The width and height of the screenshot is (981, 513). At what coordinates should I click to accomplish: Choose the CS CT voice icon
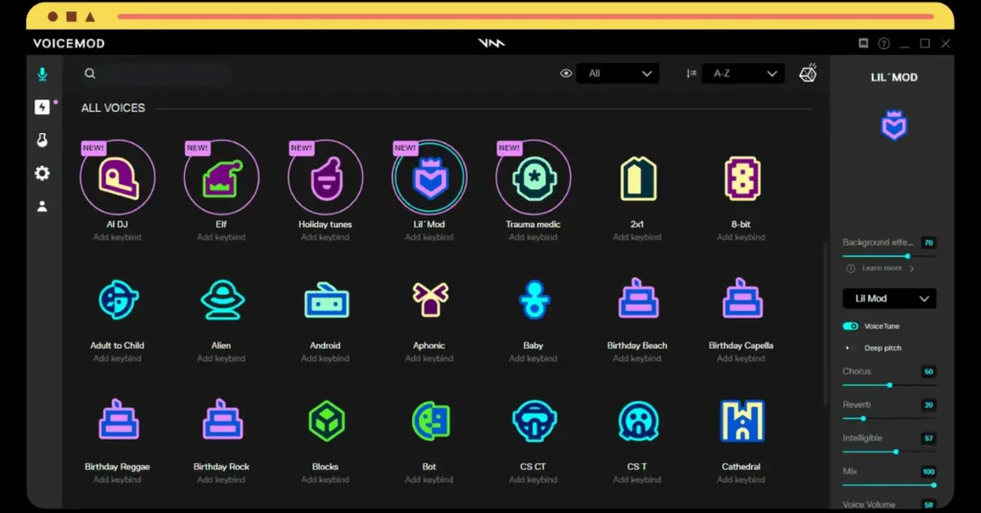(534, 420)
